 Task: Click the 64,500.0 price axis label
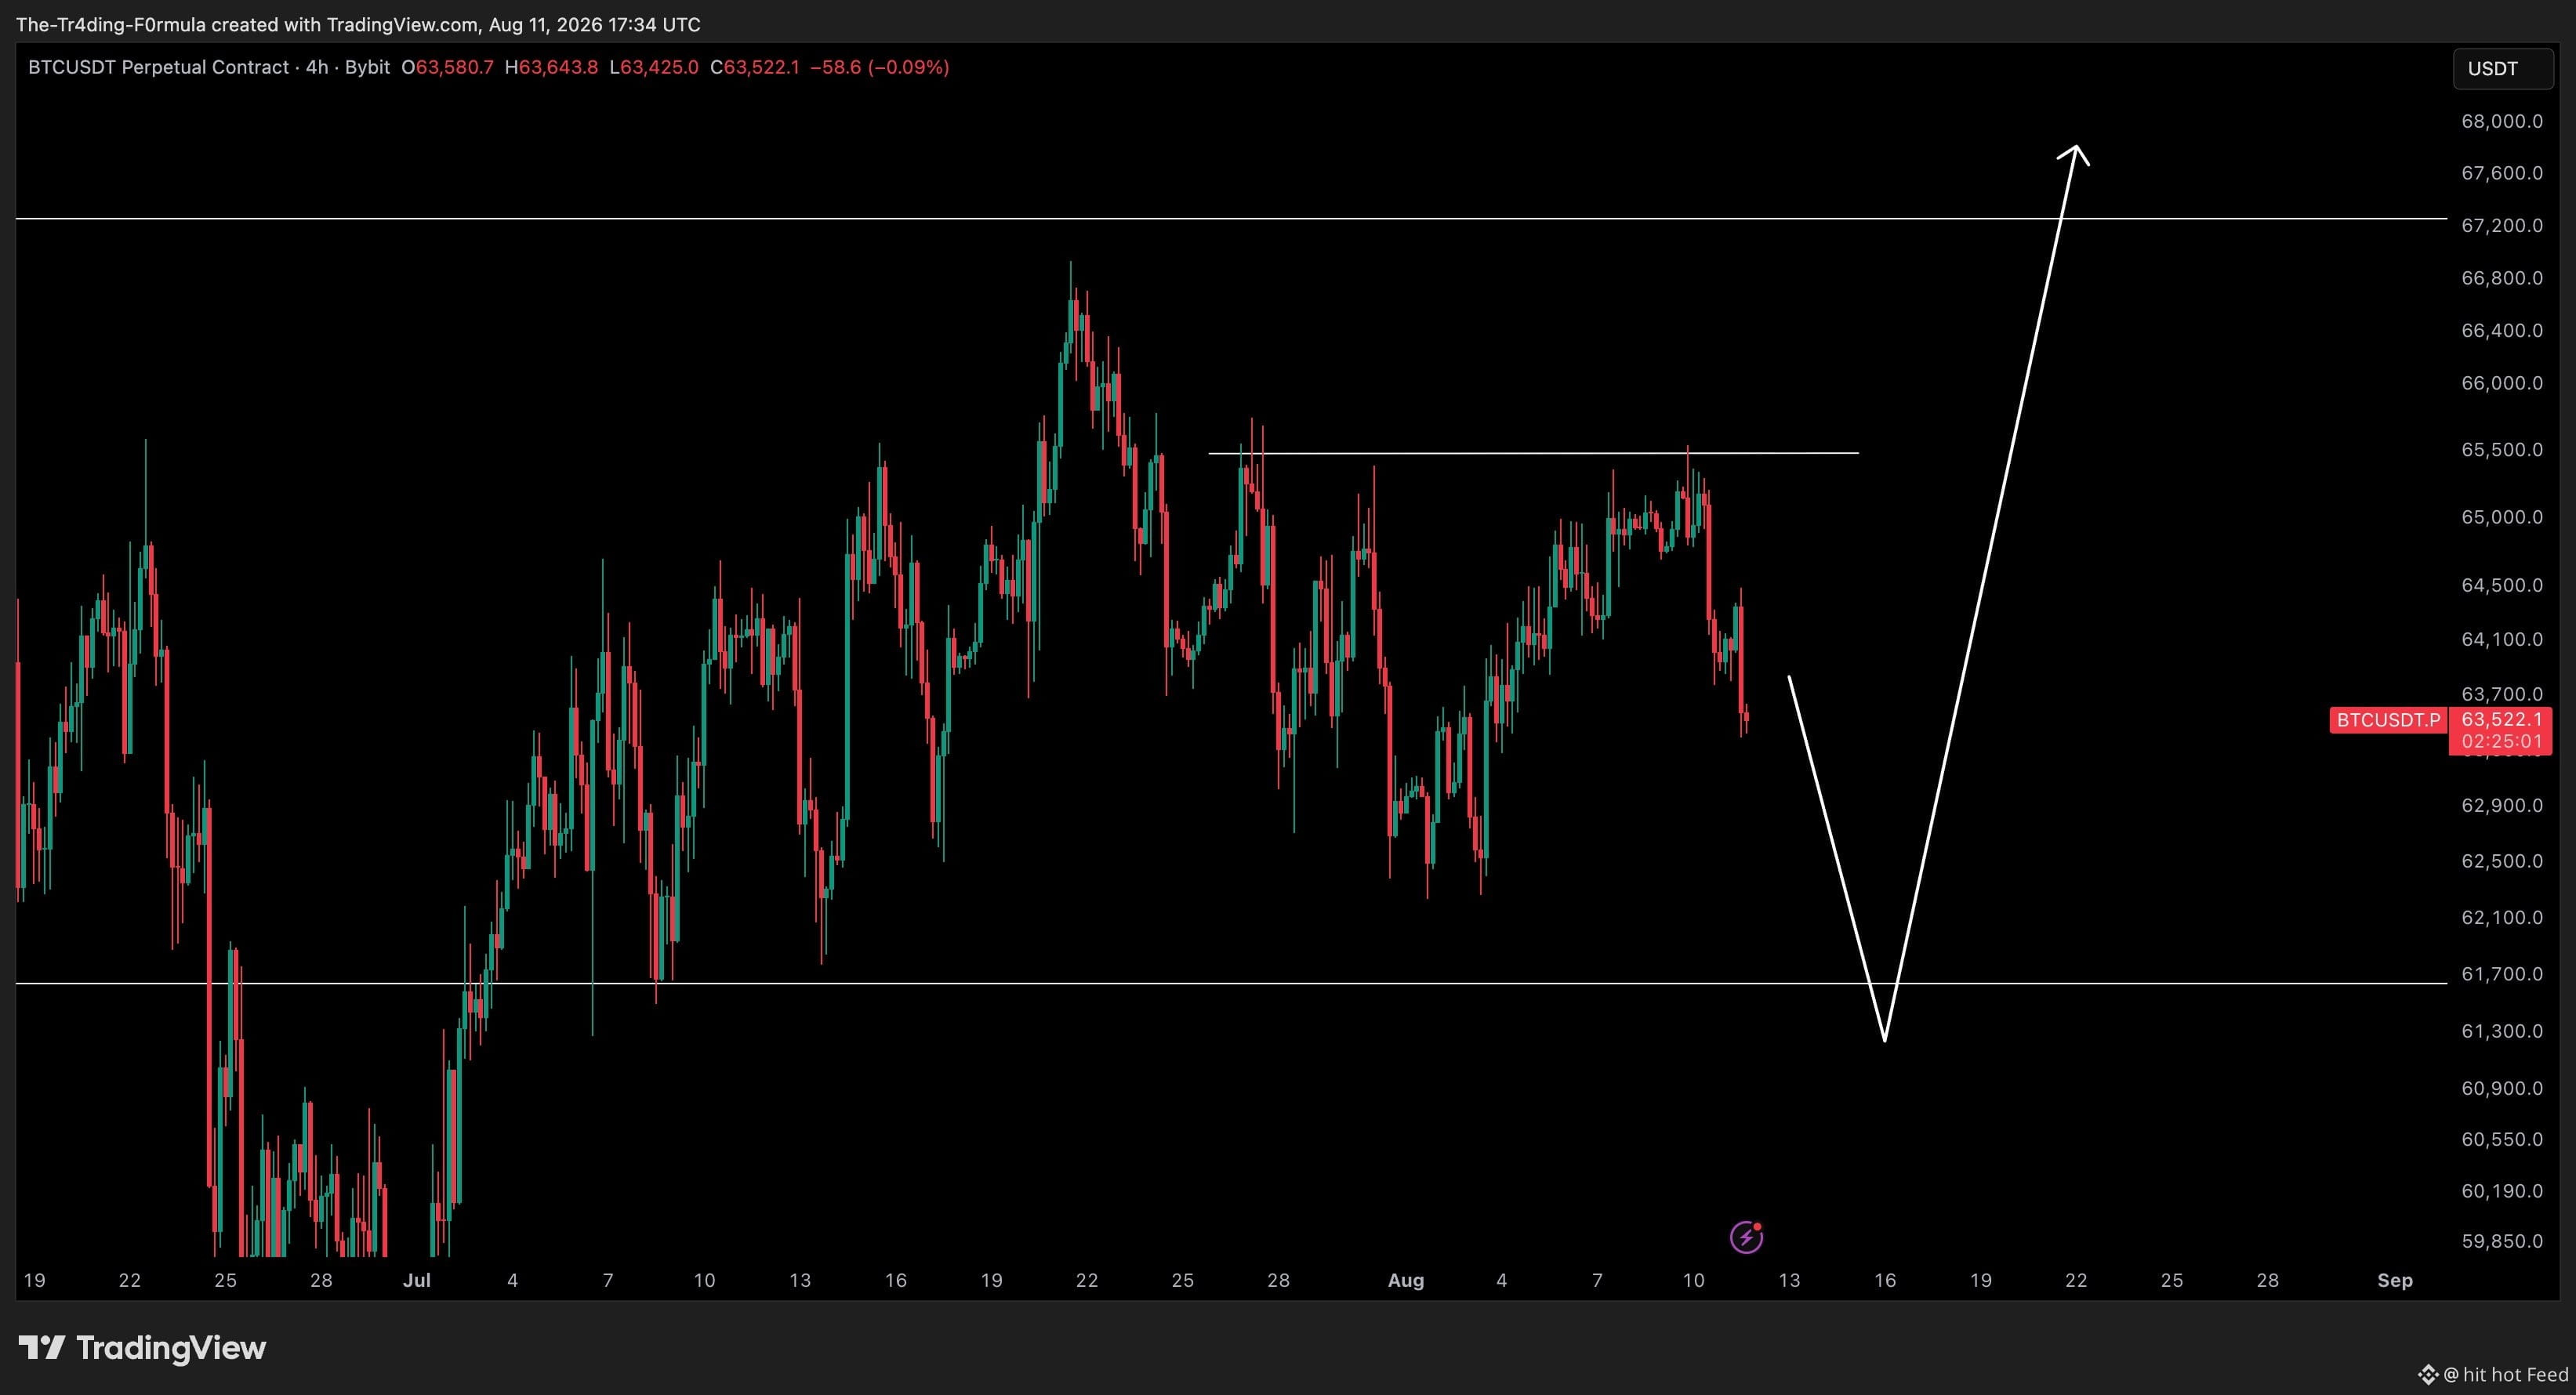coord(2502,585)
